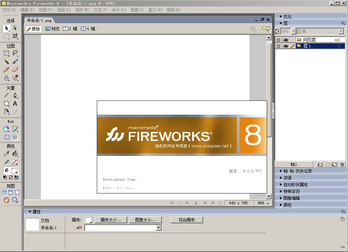Switch to the 预览 tab
The image size is (348, 252).
tap(52, 29)
